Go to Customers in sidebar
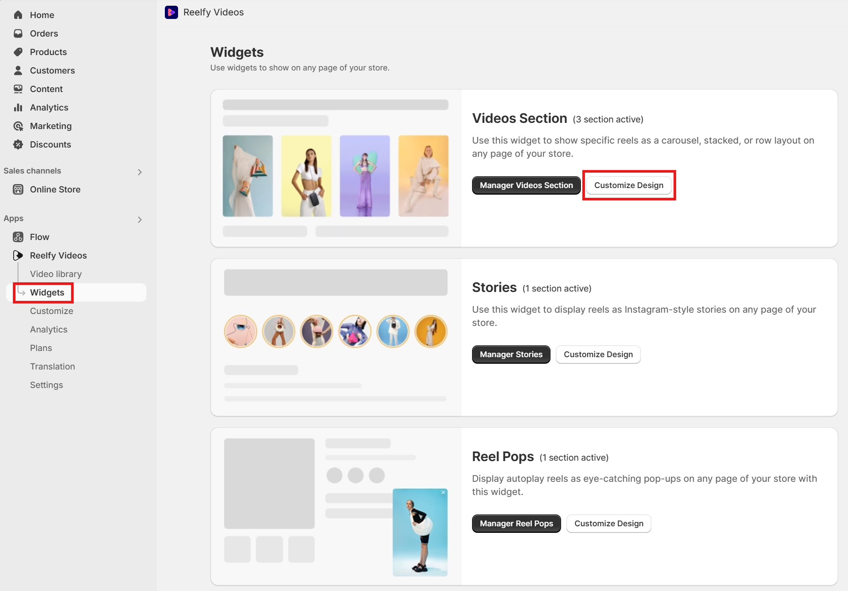 coord(52,70)
